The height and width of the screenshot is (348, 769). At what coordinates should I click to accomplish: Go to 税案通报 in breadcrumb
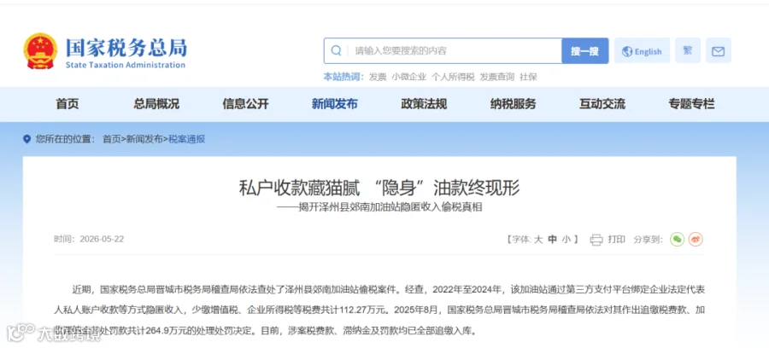pyautogui.click(x=187, y=140)
